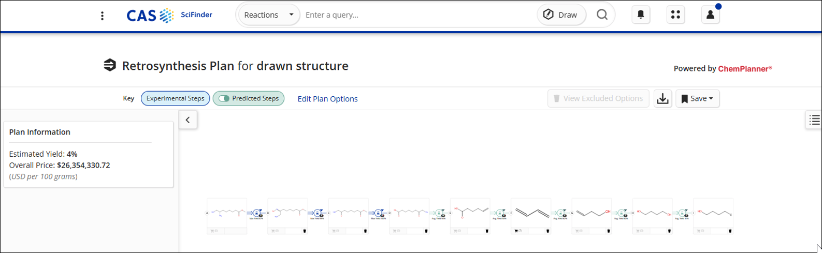Image resolution: width=822 pixels, height=253 pixels.
Task: Open Reactions search type dropdown
Action: click(269, 15)
